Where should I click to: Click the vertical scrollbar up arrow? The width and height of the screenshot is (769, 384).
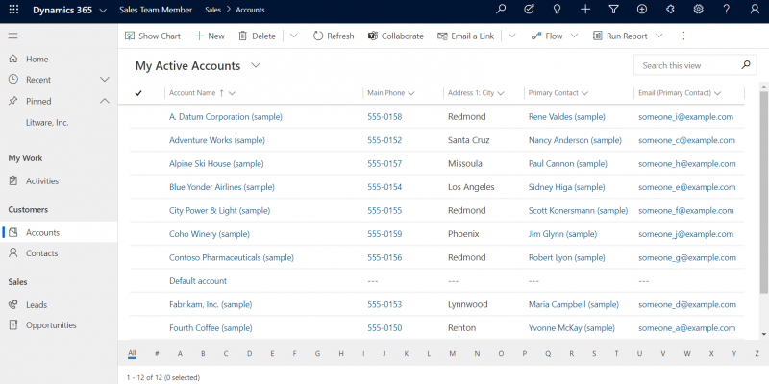click(763, 86)
